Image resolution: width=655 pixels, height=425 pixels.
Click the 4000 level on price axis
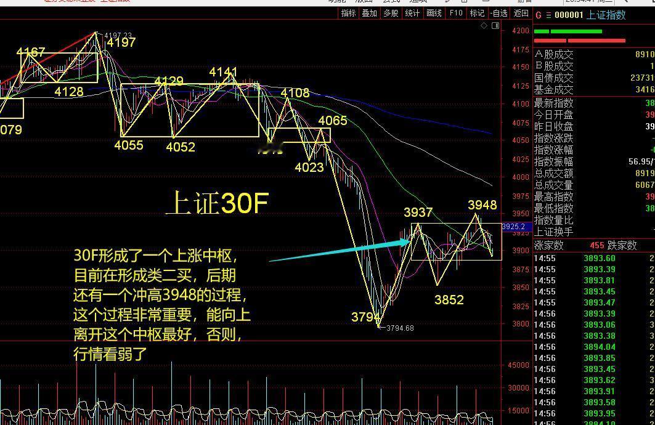click(521, 177)
